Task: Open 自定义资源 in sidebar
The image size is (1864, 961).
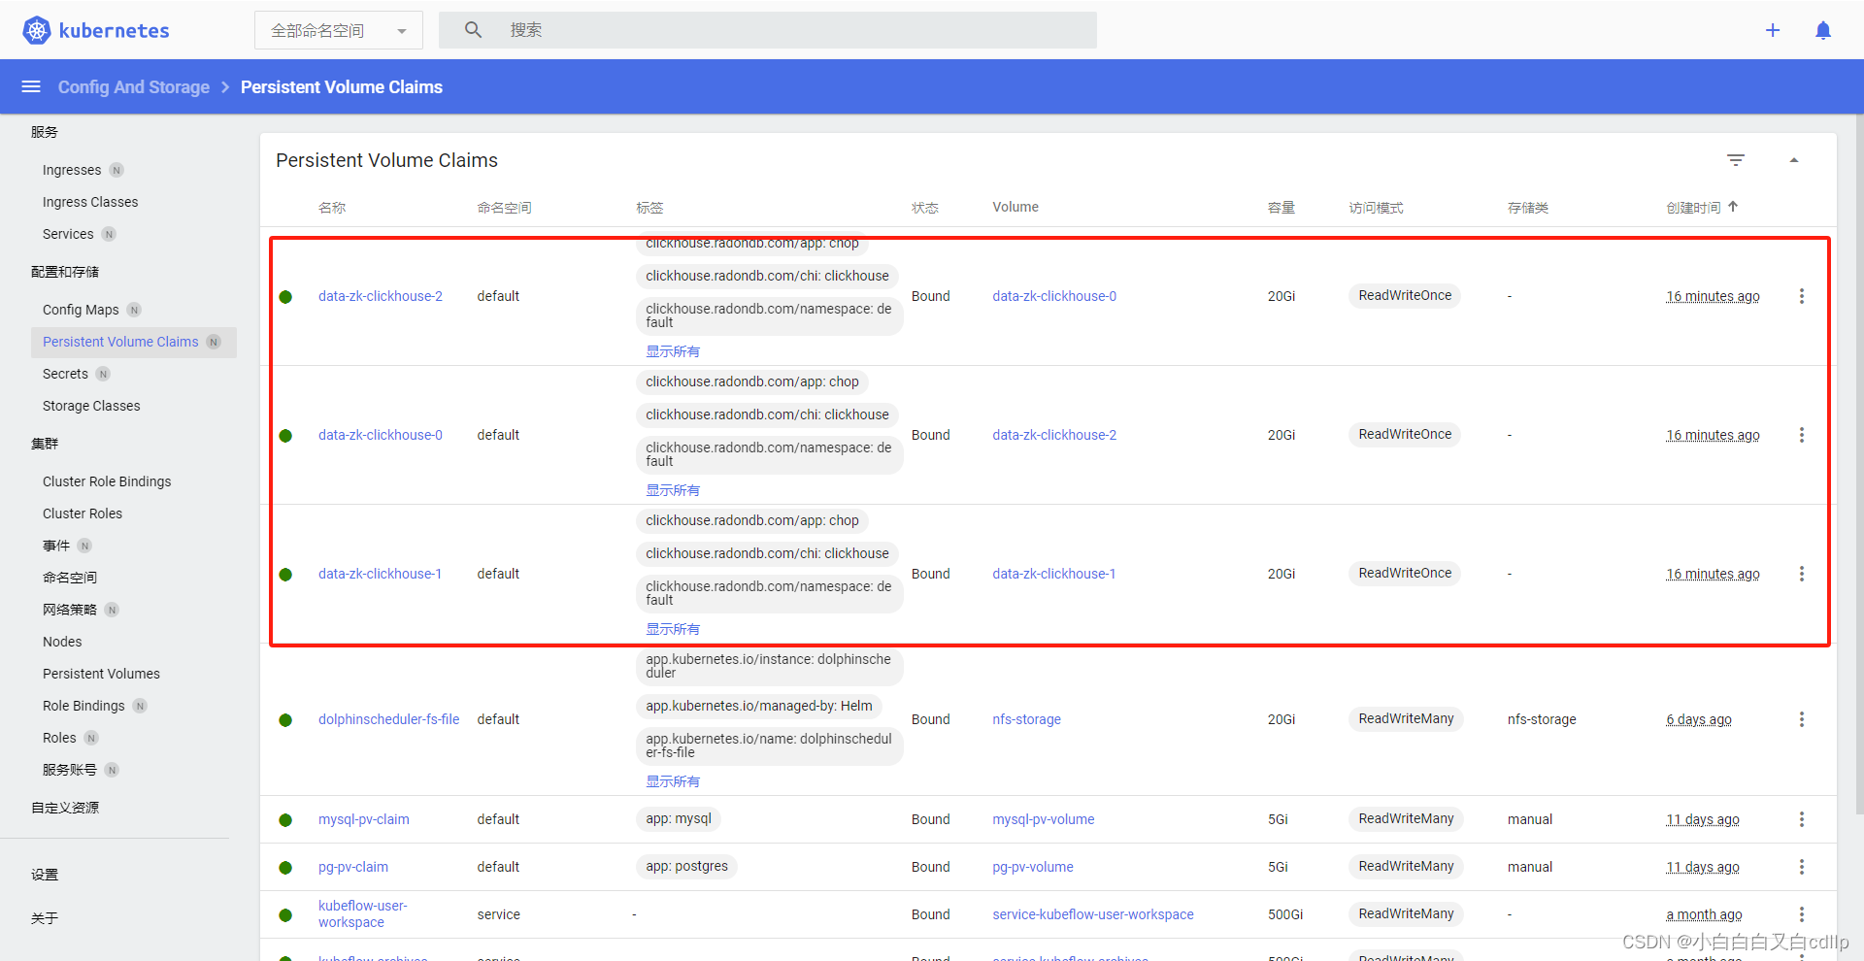Action: (65, 808)
